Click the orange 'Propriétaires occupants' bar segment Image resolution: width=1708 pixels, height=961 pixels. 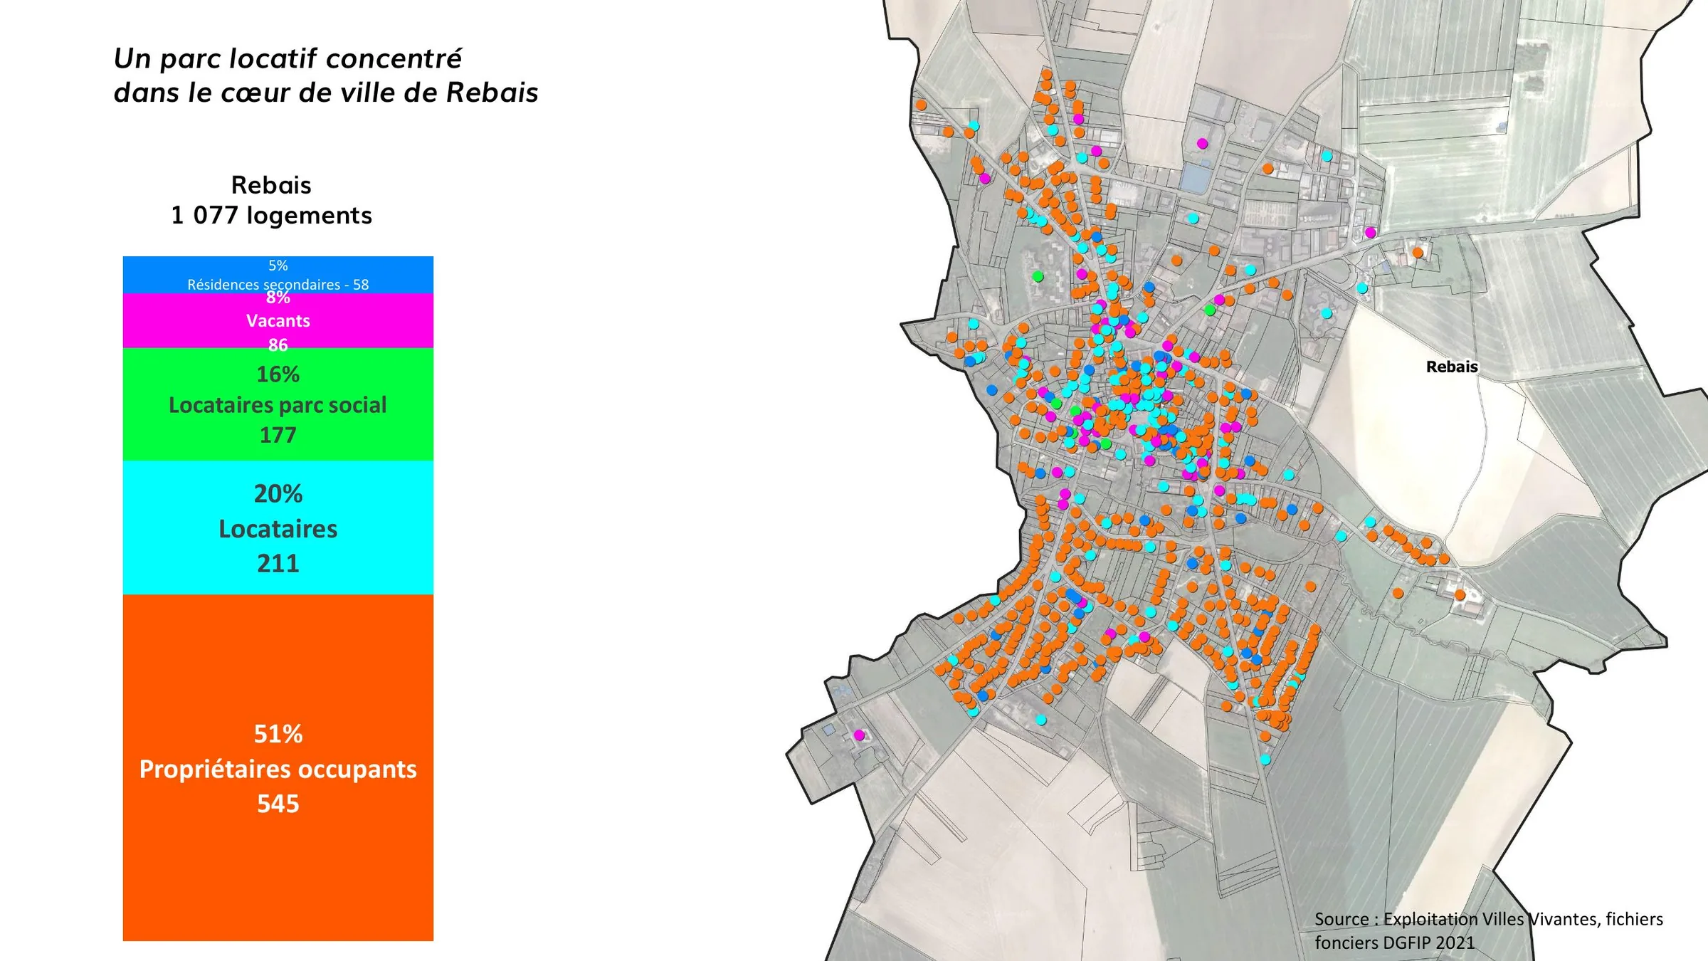[278, 767]
